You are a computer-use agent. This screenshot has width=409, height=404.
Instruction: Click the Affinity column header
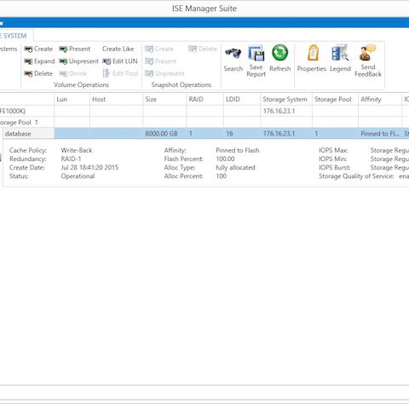(380, 99)
